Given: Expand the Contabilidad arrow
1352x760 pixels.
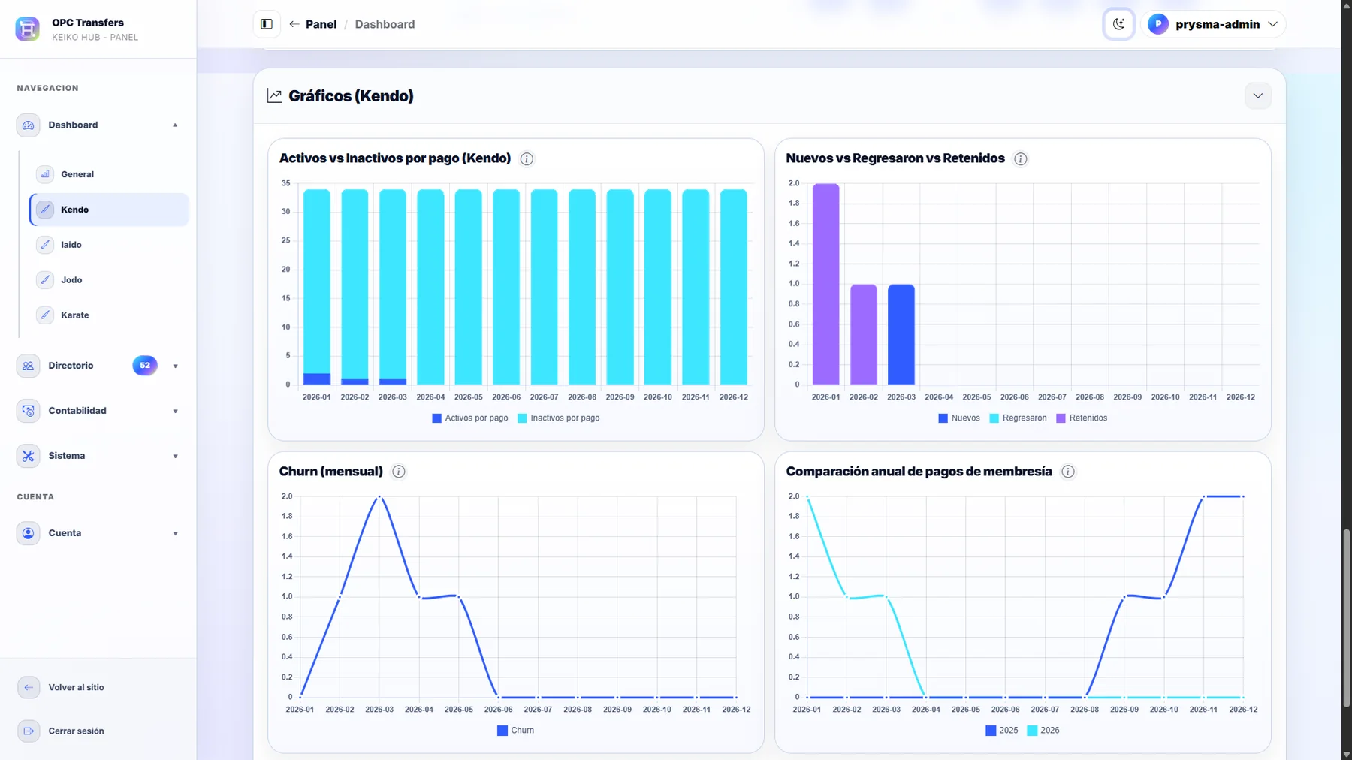Looking at the screenshot, I should point(175,412).
